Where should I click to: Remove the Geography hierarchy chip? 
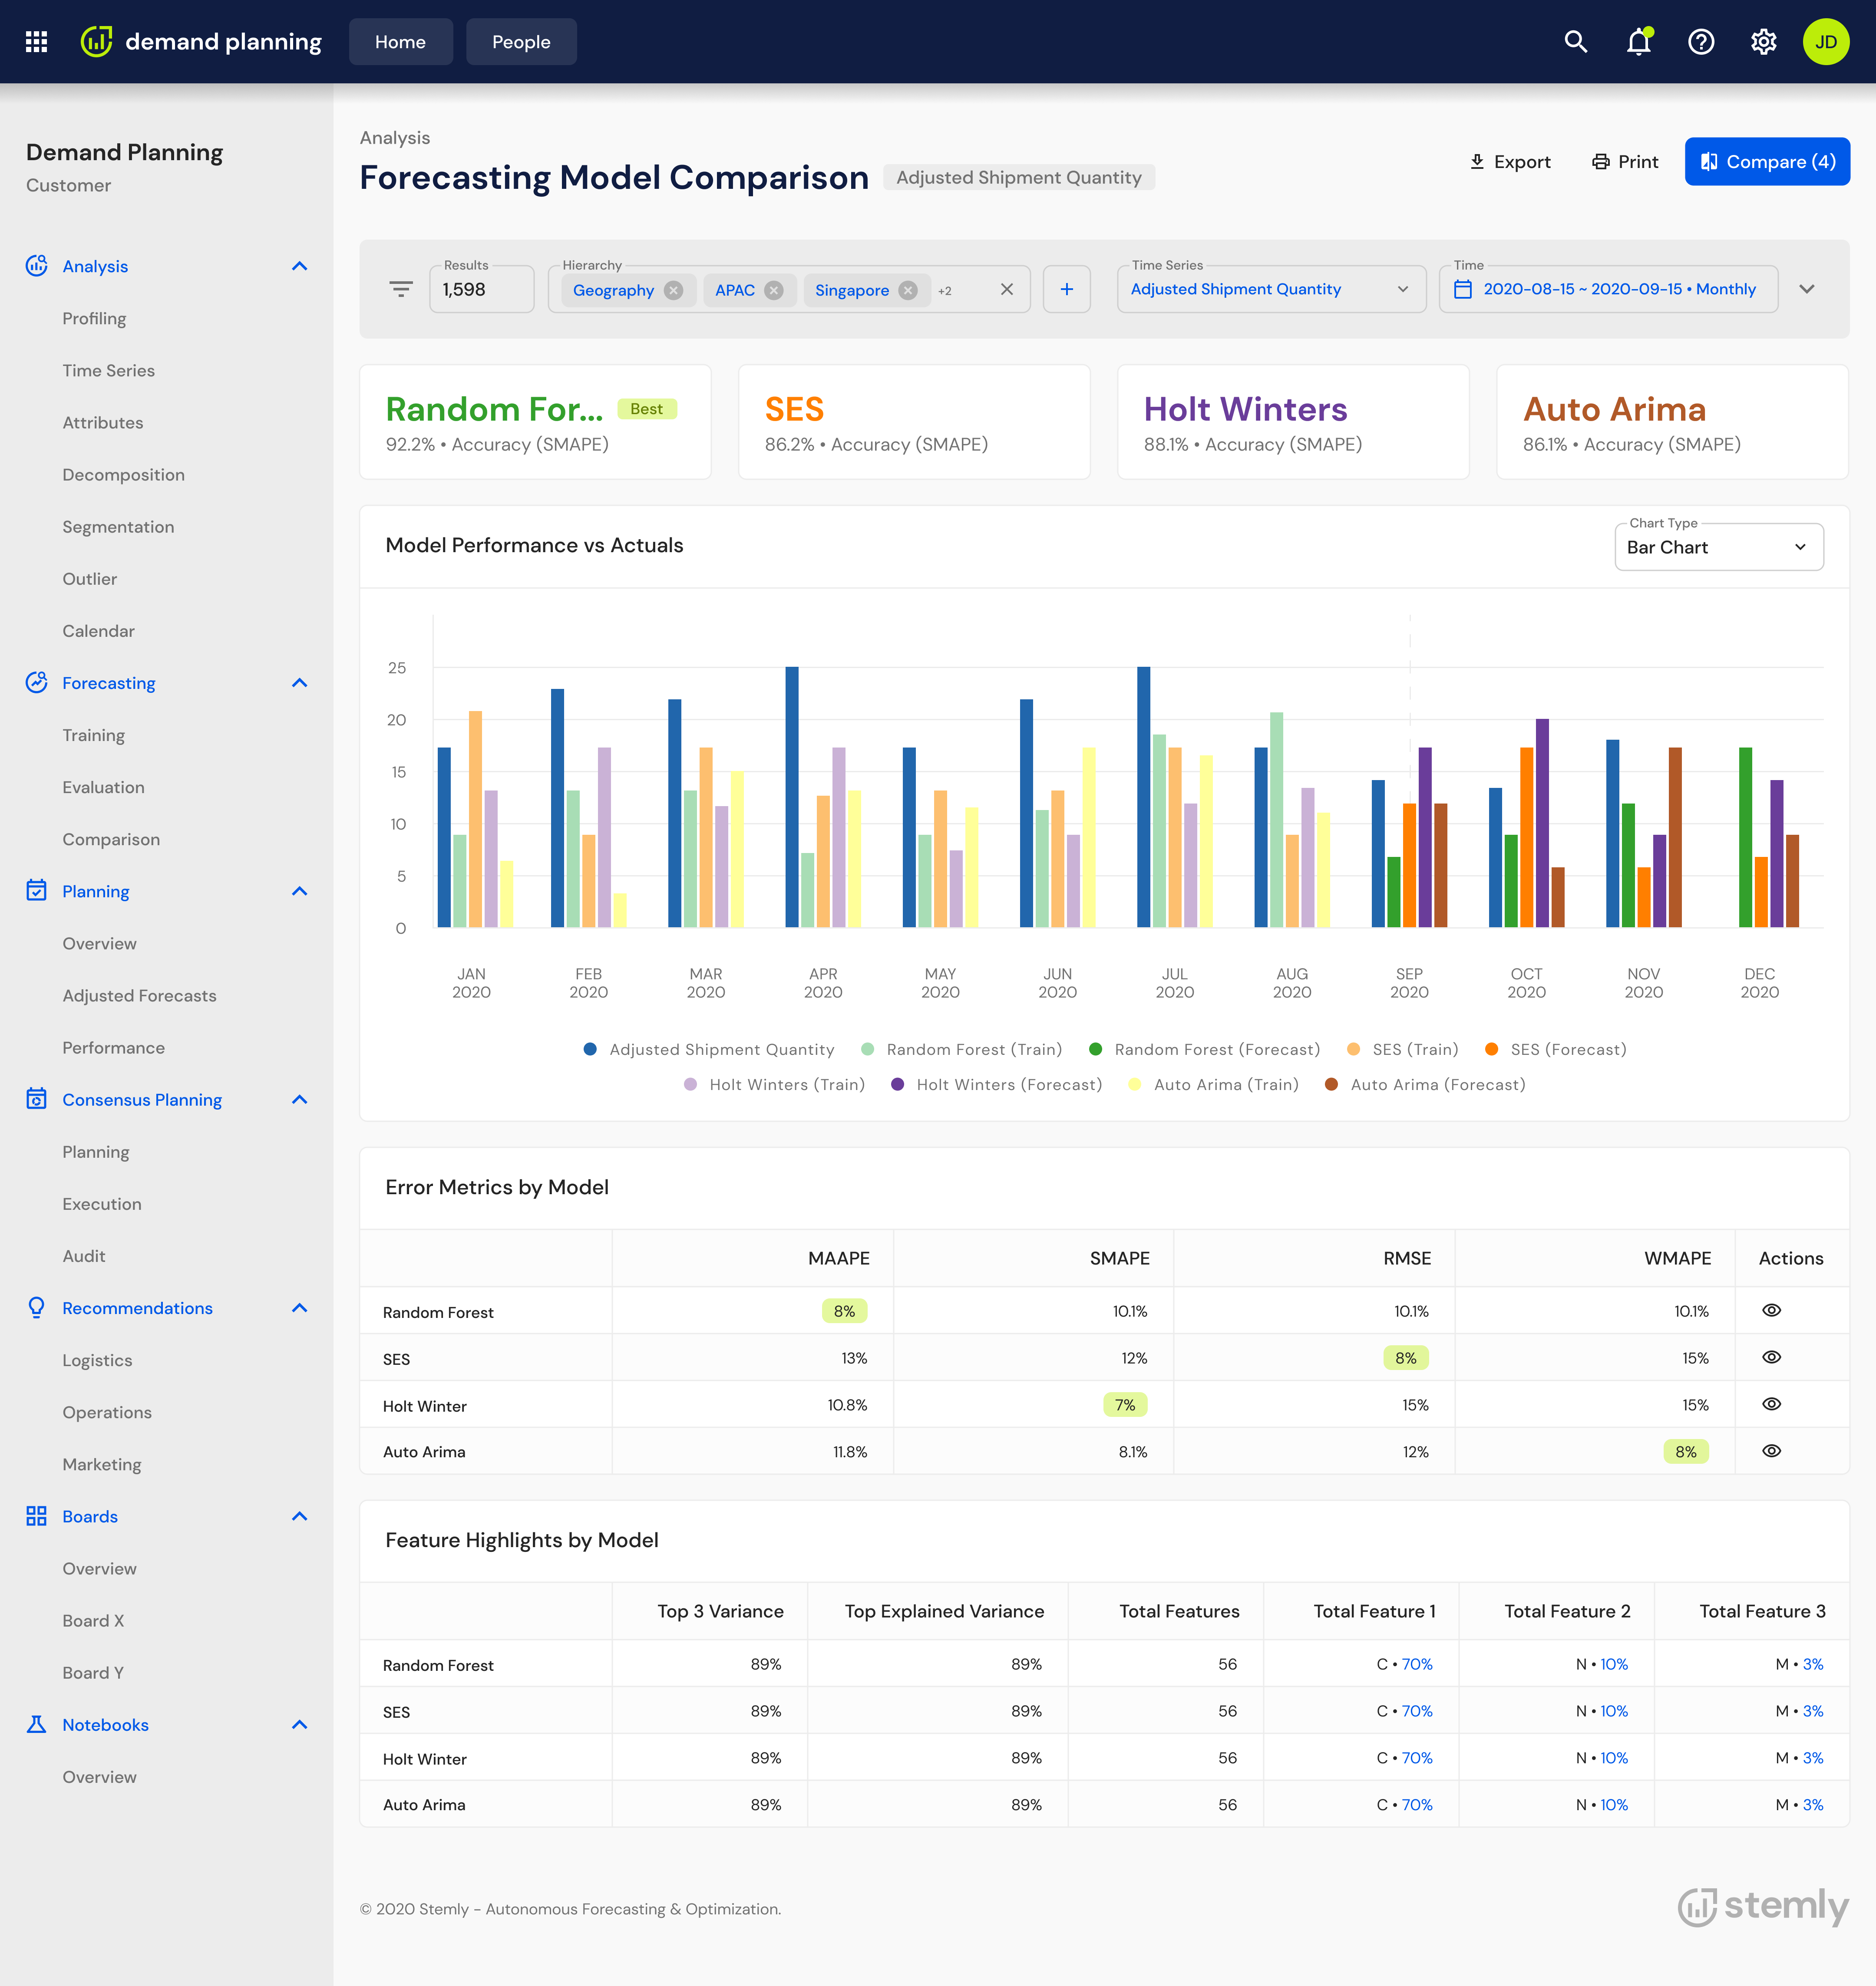(x=674, y=290)
